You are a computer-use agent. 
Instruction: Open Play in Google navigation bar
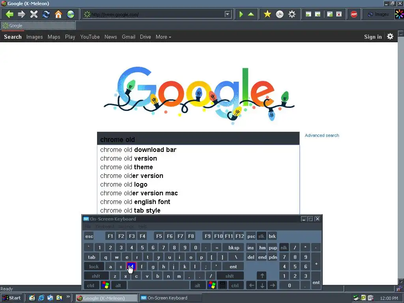[x=70, y=37]
